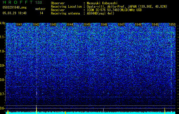Click the A504HB(yagi 4el) antenna text
The image size is (179, 114).
100,13
